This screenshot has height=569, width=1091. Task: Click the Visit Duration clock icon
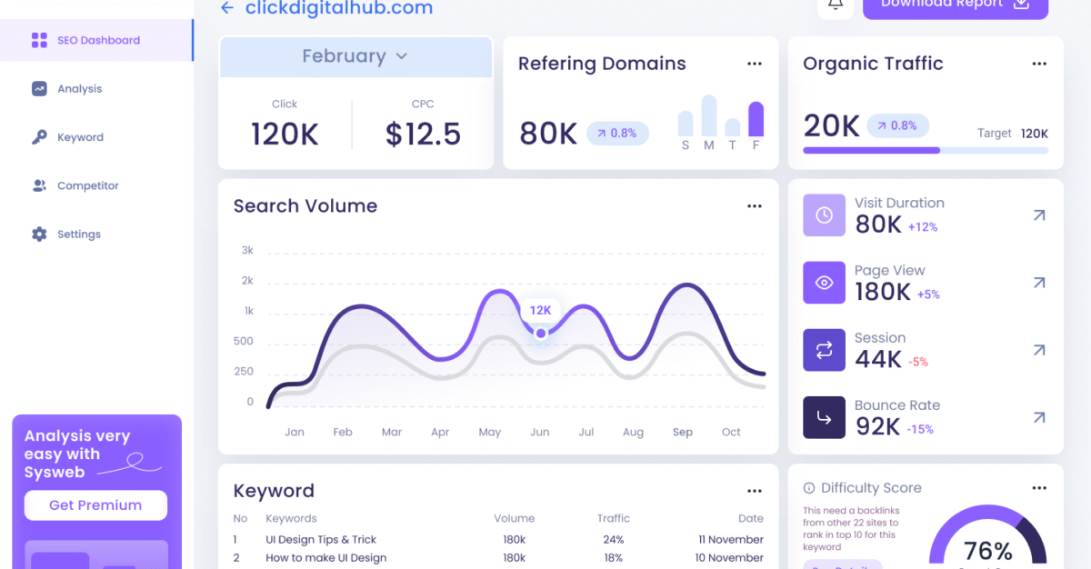tap(824, 215)
